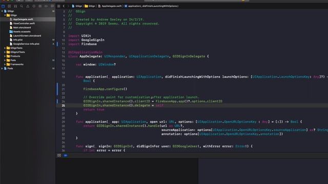Open the Symbol navigator

coord(15,6)
